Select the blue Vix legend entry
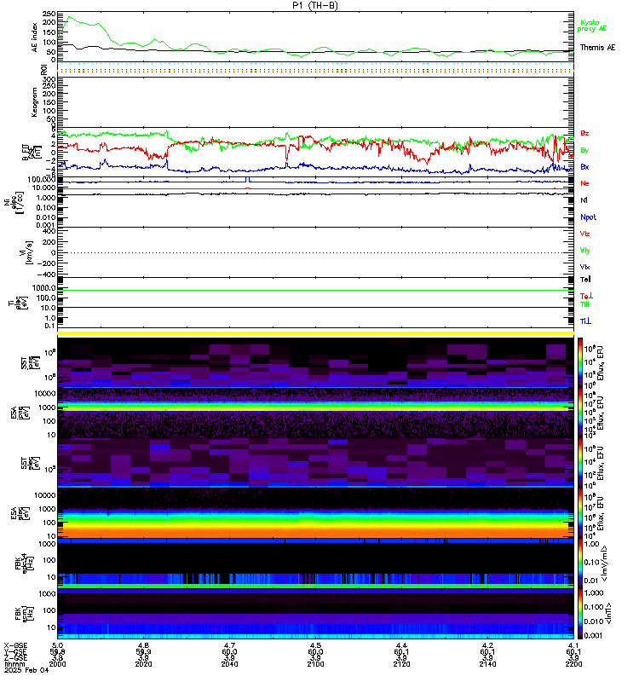639x682 pixels. tap(584, 267)
